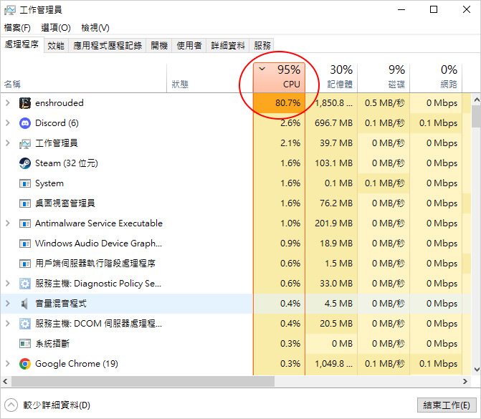Expand the 工作管理員 process group
Viewport: 481px width, 419px height.
point(8,143)
